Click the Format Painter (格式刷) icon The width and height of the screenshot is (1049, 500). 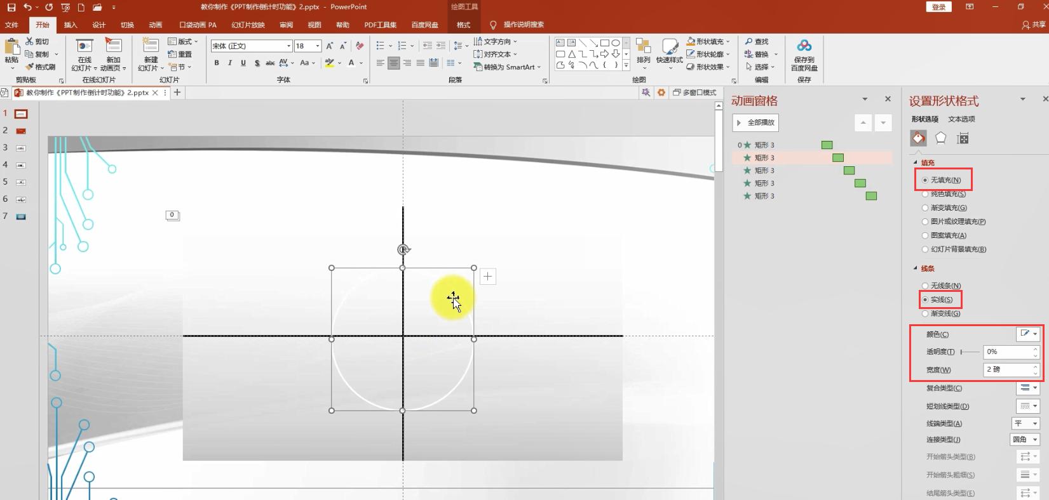point(29,67)
